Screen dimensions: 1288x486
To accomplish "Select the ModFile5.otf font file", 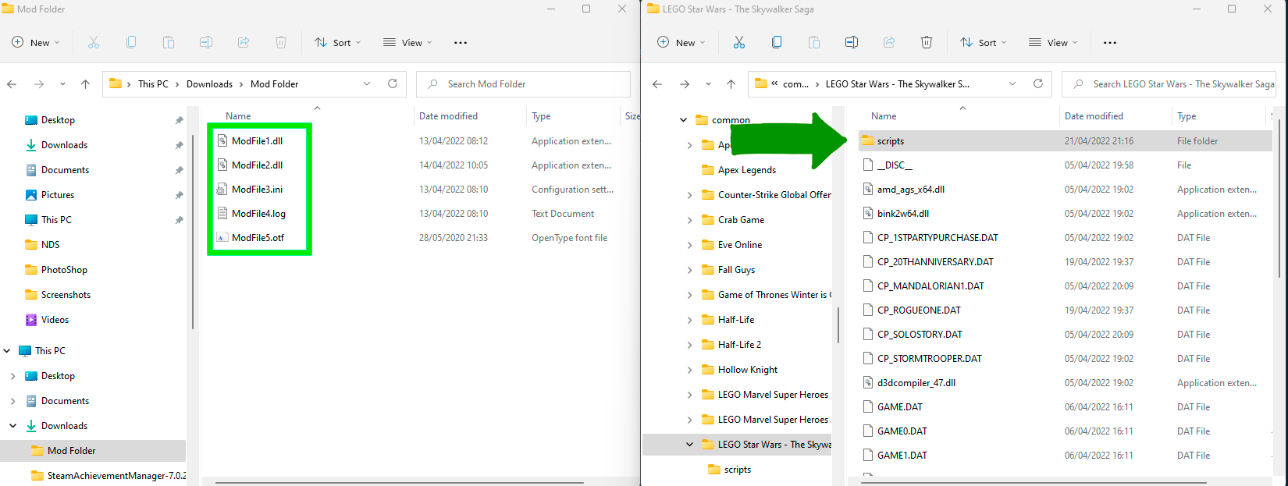I will 258,238.
